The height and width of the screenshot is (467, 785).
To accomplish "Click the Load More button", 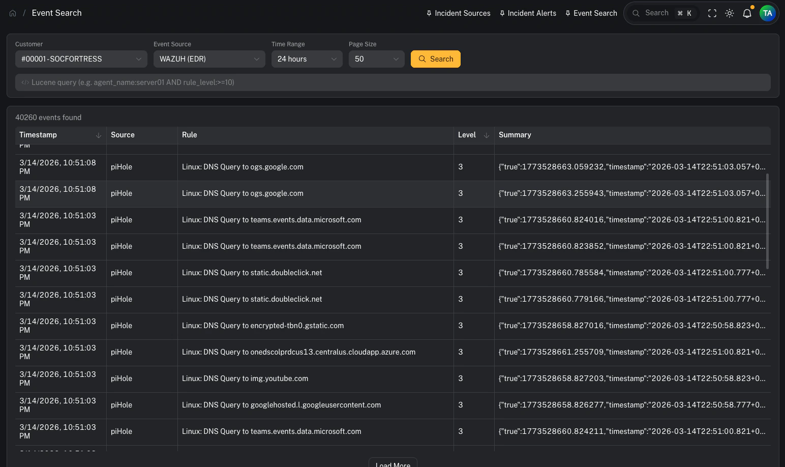I will point(392,463).
